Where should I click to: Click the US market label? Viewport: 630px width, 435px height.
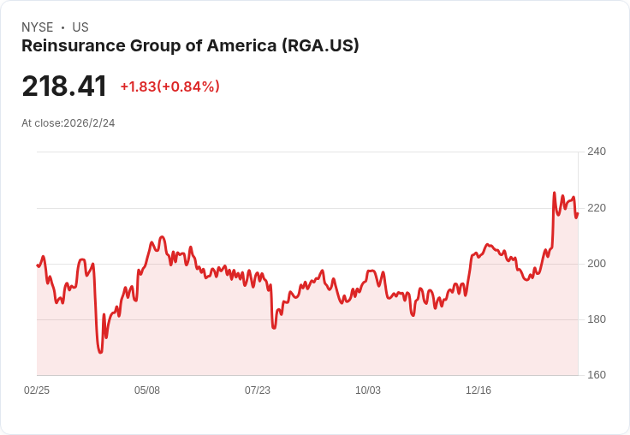(x=80, y=27)
